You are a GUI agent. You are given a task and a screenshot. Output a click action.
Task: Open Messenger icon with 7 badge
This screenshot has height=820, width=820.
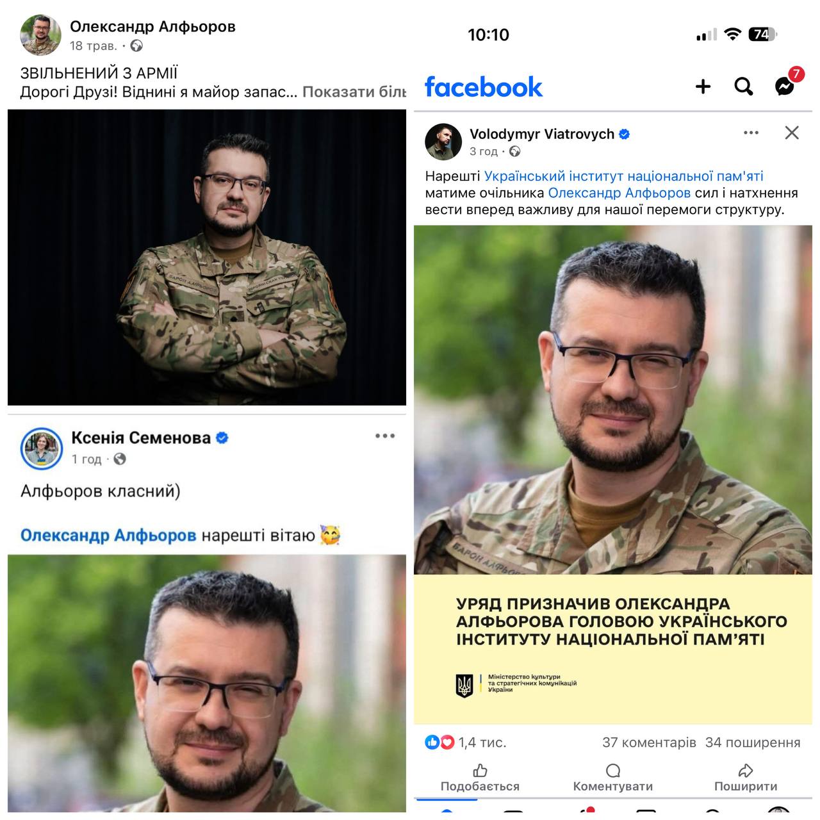coord(785,85)
